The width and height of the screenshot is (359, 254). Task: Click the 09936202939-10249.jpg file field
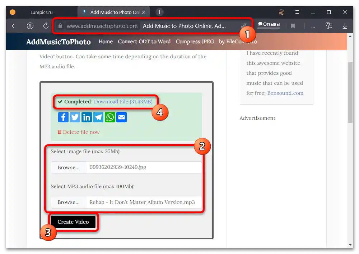click(x=144, y=167)
